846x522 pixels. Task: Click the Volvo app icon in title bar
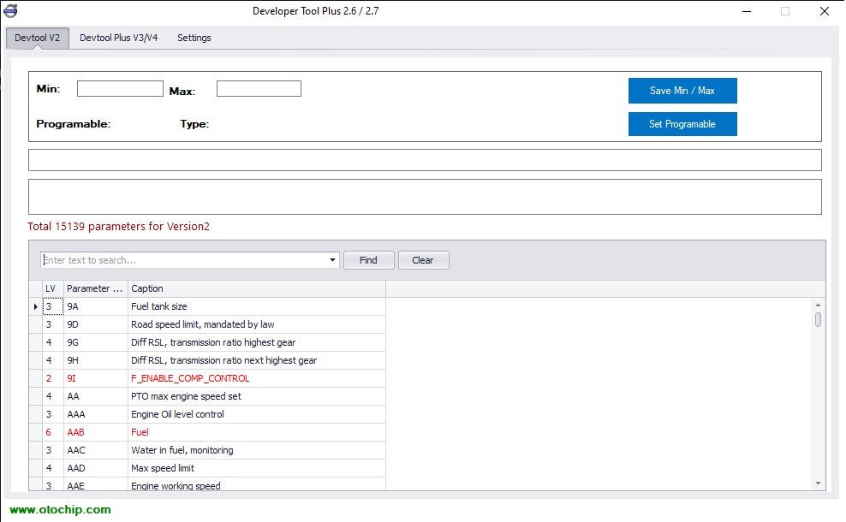(10, 11)
